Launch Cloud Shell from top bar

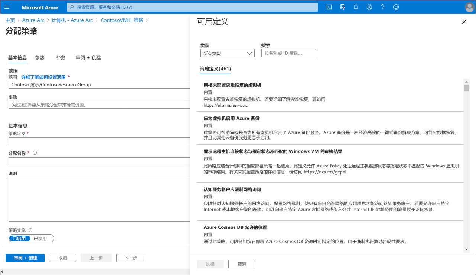point(329,7)
